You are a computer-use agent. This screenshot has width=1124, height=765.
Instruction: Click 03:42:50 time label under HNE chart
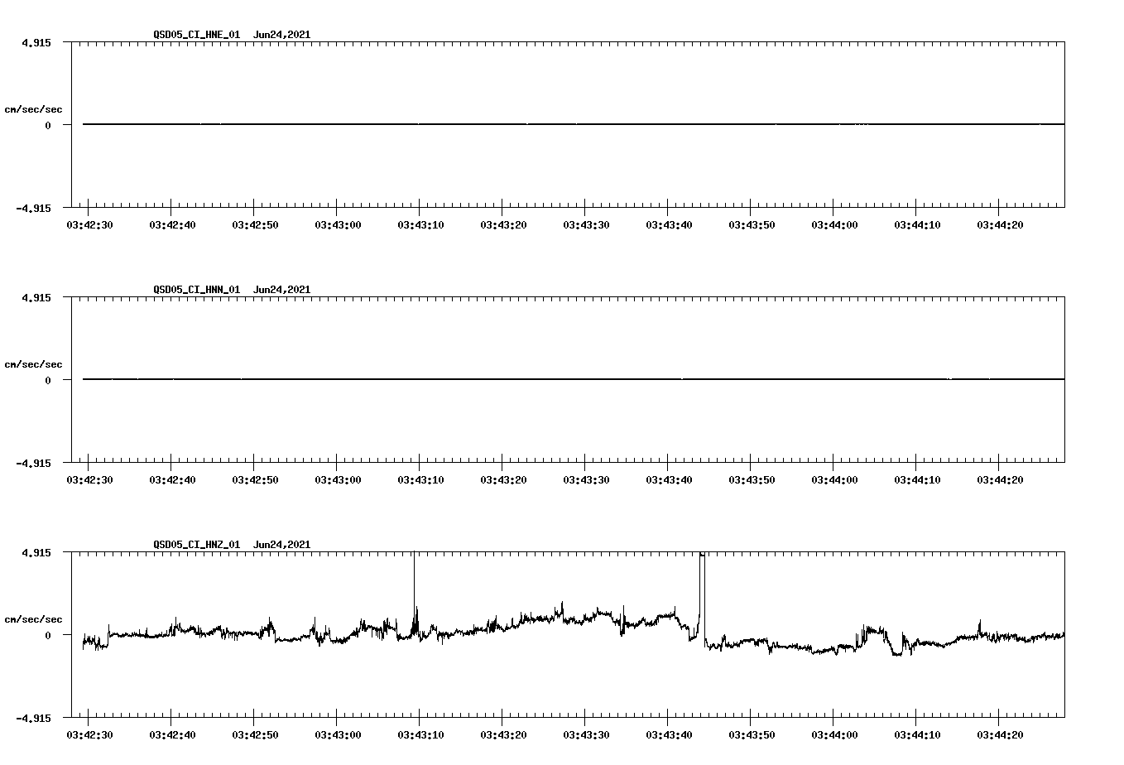[x=255, y=224]
